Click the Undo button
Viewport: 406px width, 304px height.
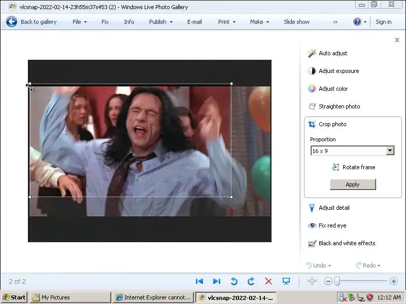(316, 265)
